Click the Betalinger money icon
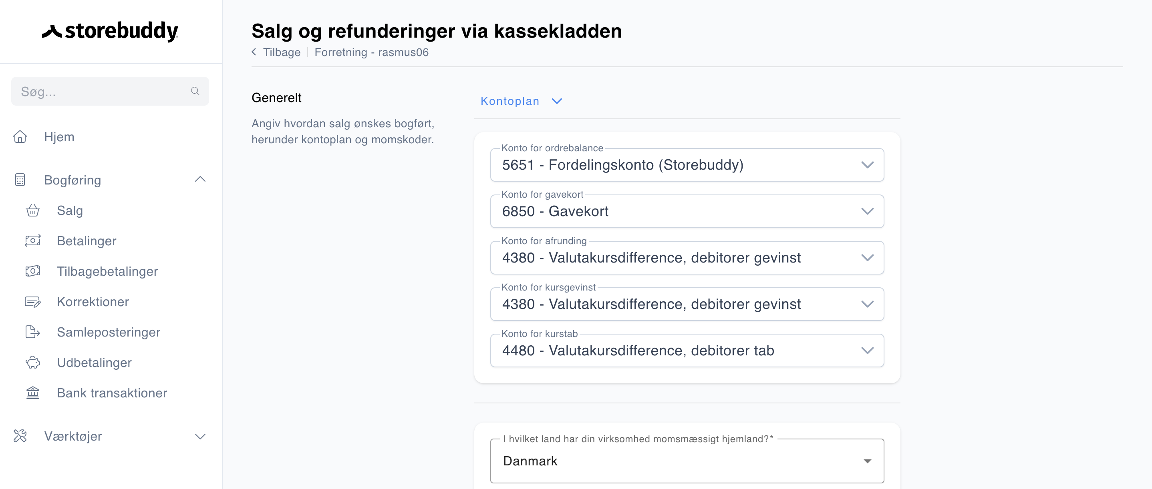1152x489 pixels. coord(33,241)
